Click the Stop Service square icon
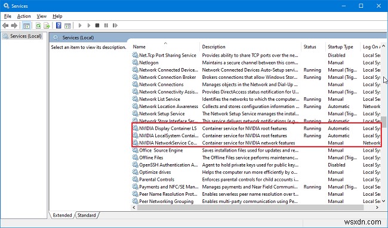The height and width of the screenshot is (228, 388). (97, 25)
